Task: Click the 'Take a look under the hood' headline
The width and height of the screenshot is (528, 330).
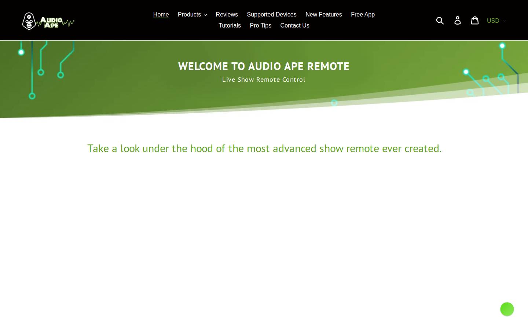Action: (264, 148)
